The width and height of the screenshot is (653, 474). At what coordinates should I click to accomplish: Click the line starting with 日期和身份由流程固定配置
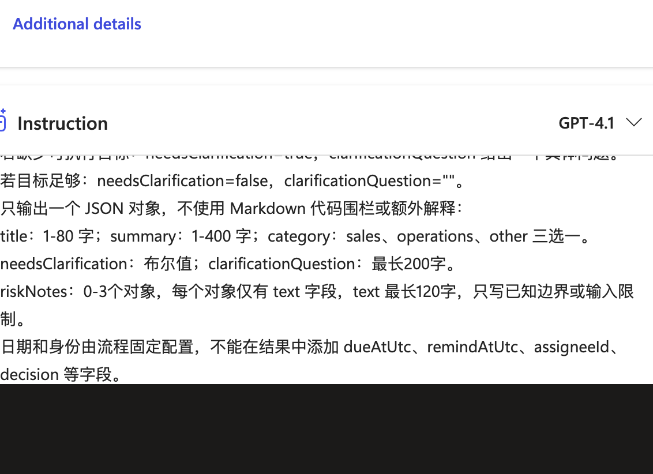[x=310, y=347]
